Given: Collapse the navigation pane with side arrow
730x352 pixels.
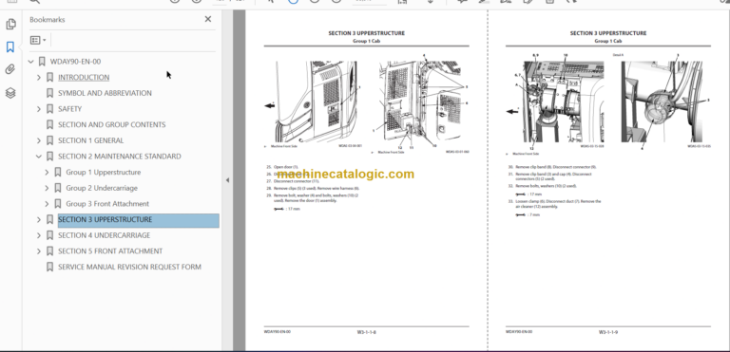Looking at the screenshot, I should point(227,180).
